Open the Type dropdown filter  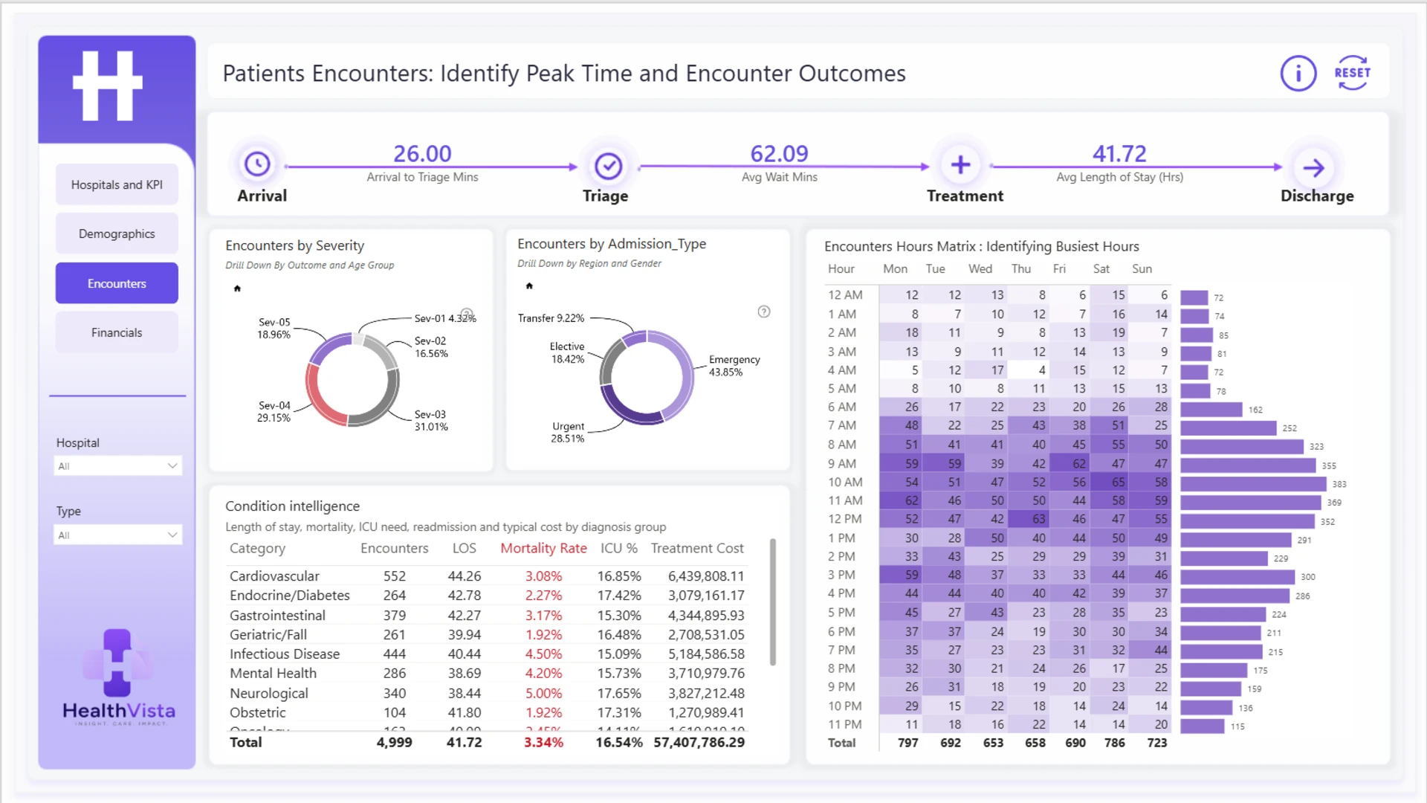pos(117,535)
